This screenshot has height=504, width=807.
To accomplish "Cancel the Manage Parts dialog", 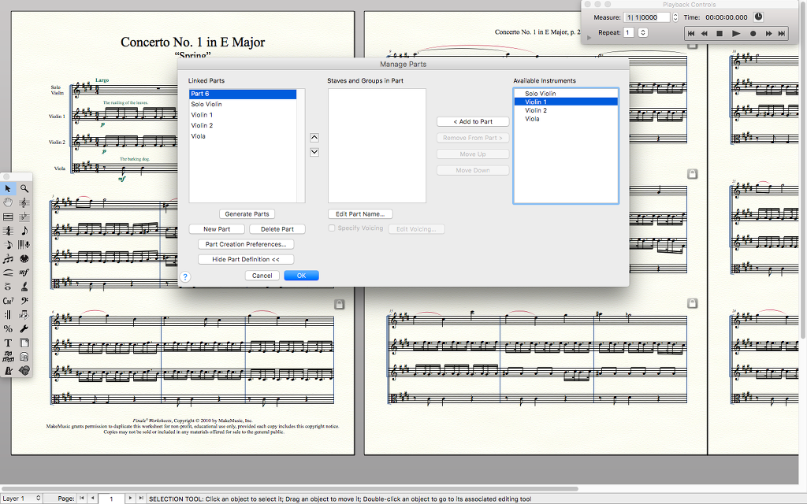I will pos(262,276).
